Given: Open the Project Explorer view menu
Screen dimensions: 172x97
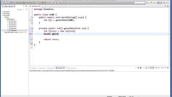Looking at the screenshot, I should pyautogui.click(x=27, y=9).
